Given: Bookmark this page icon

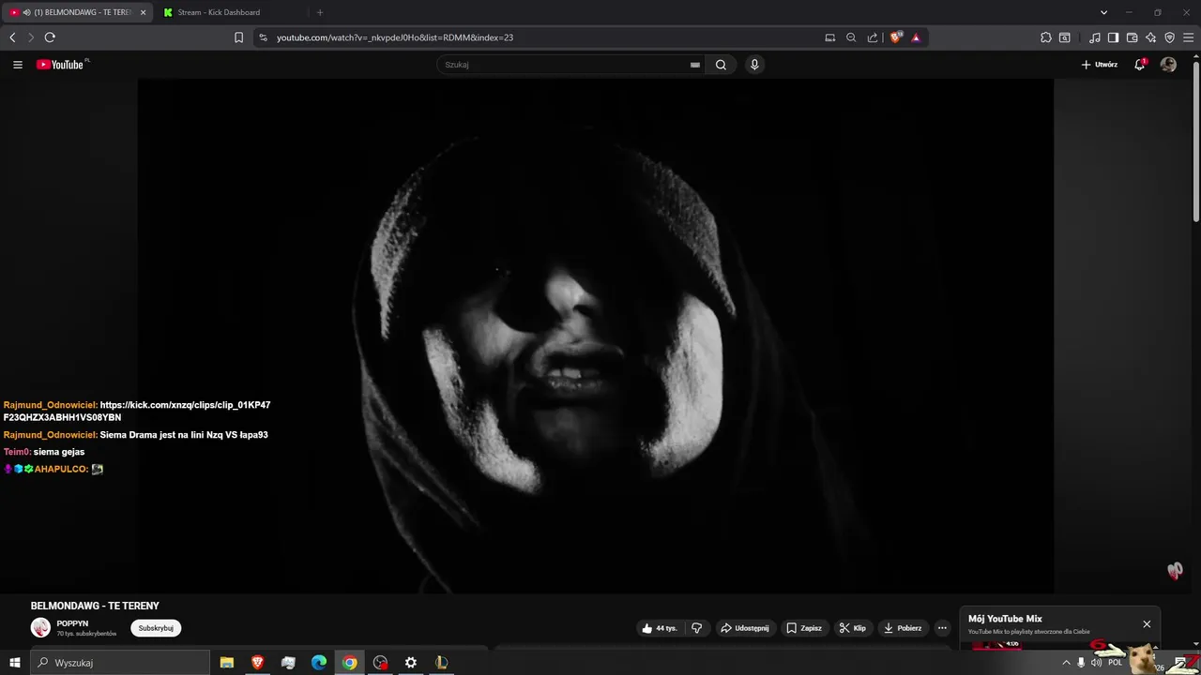Looking at the screenshot, I should point(238,37).
